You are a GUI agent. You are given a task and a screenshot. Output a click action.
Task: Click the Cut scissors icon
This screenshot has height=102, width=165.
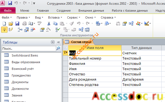[49, 24]
